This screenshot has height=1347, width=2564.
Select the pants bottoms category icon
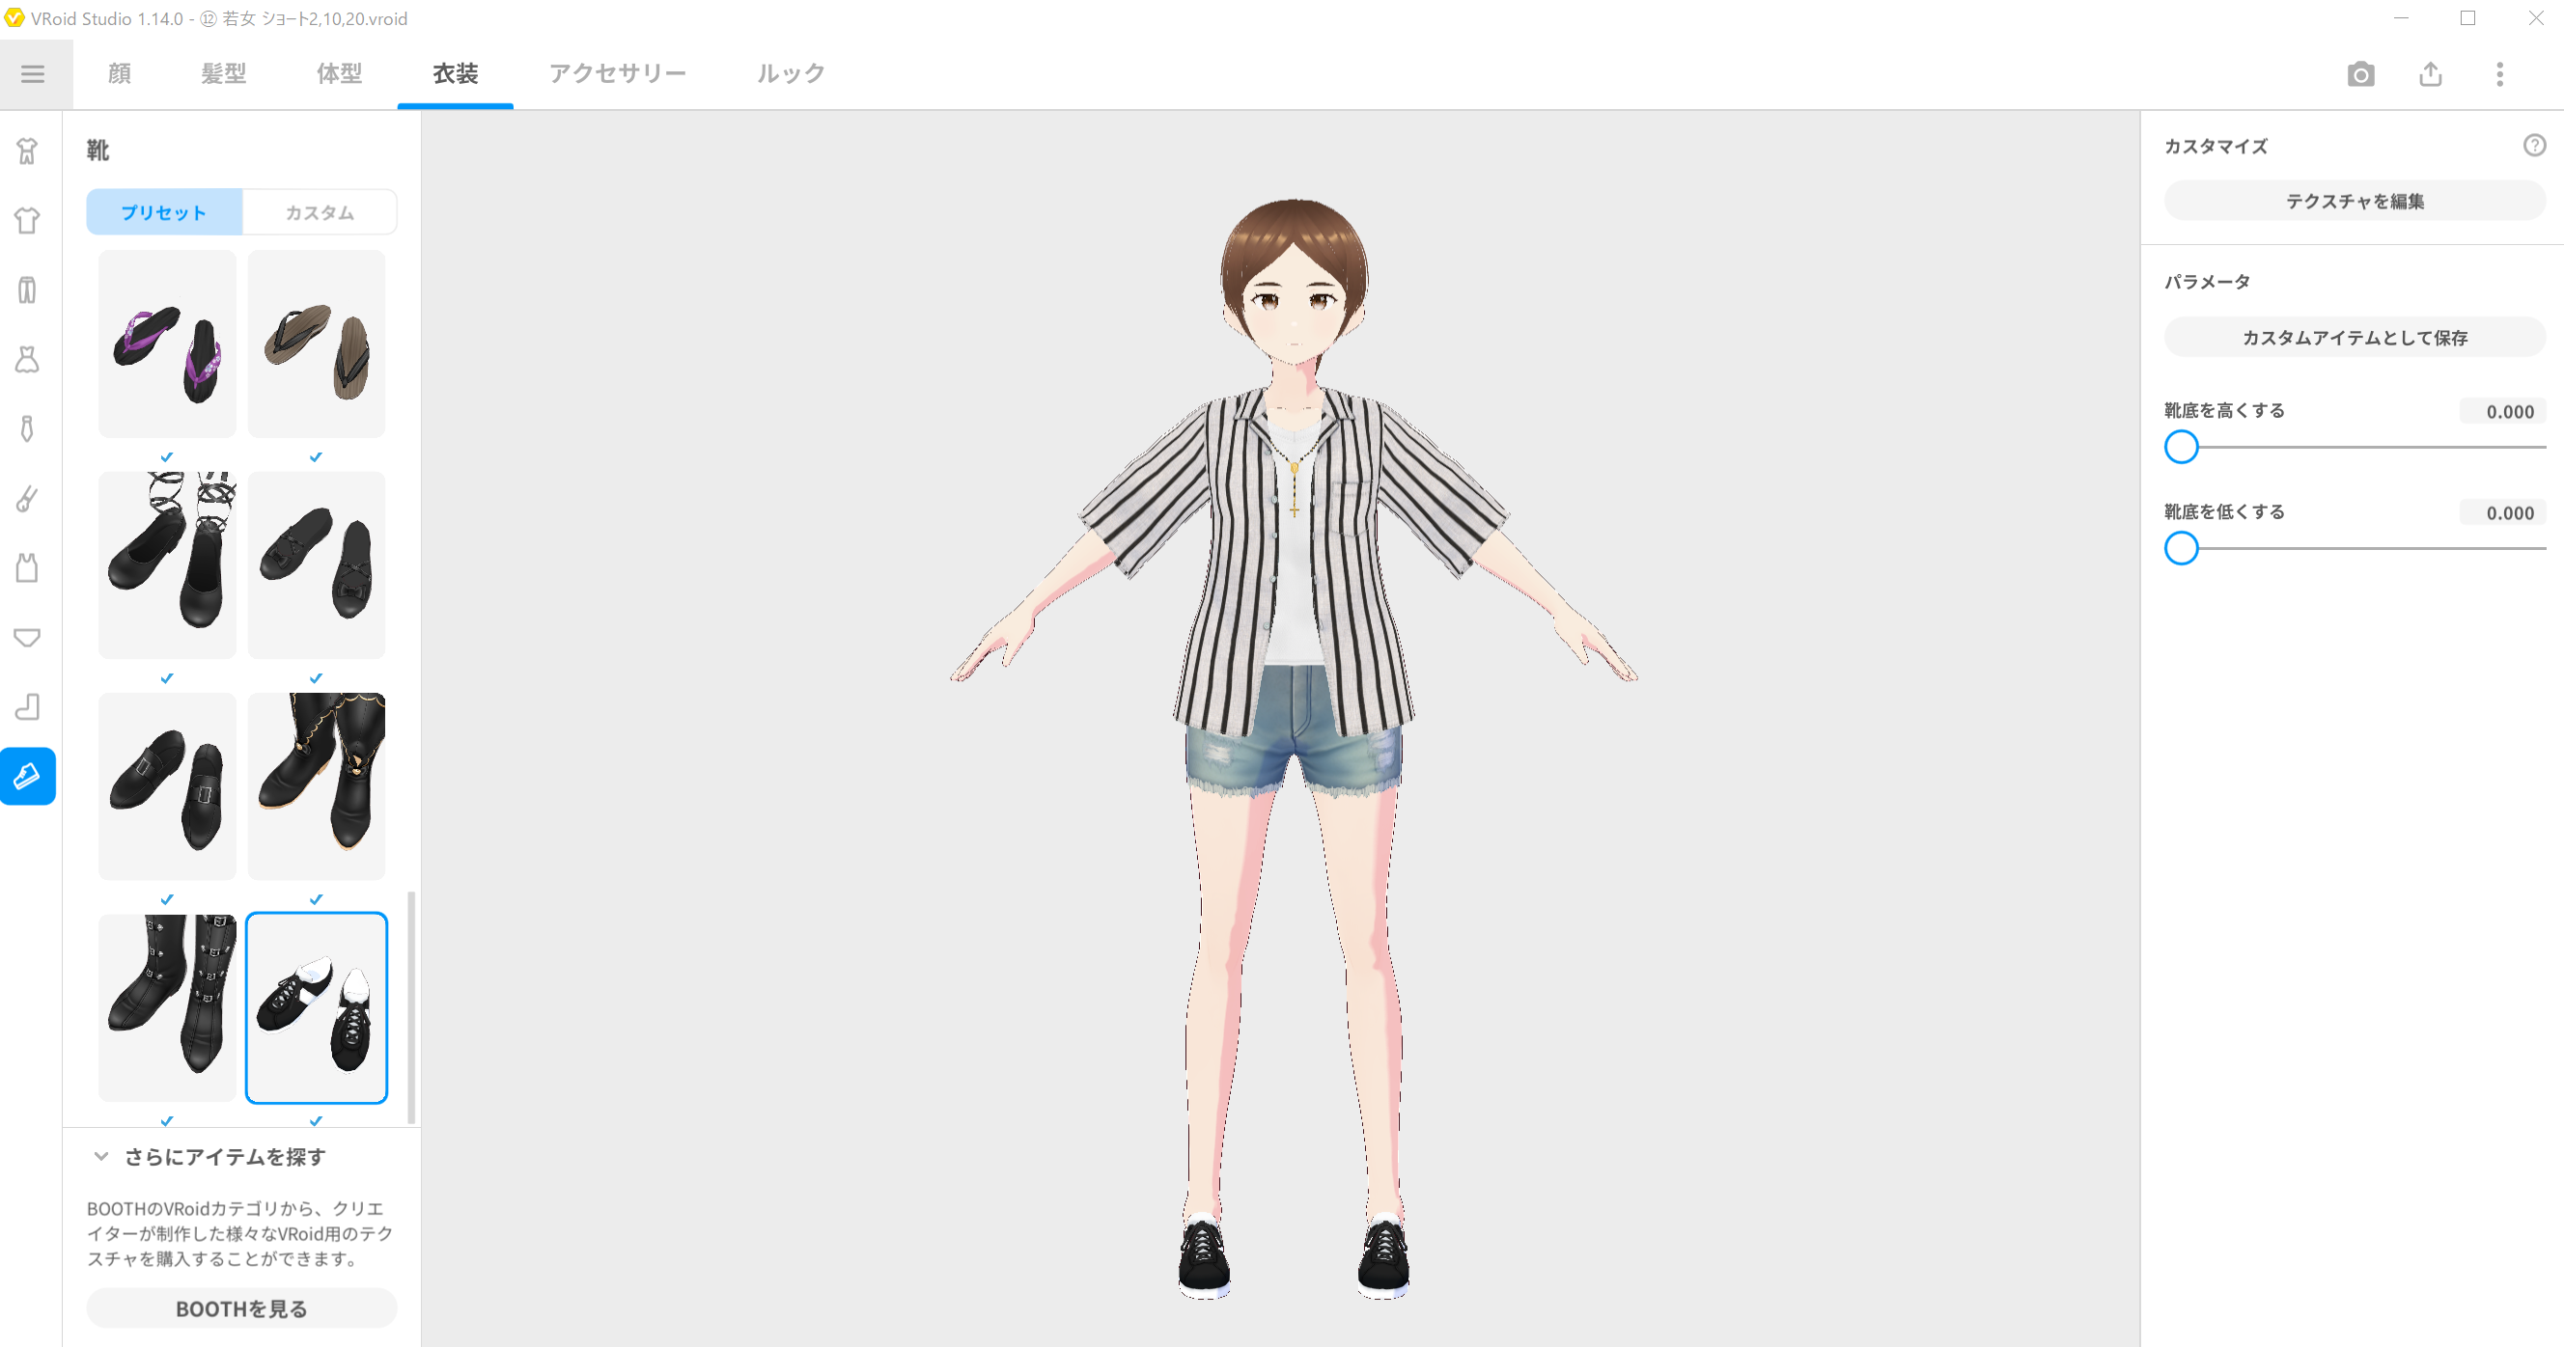pos(27,289)
